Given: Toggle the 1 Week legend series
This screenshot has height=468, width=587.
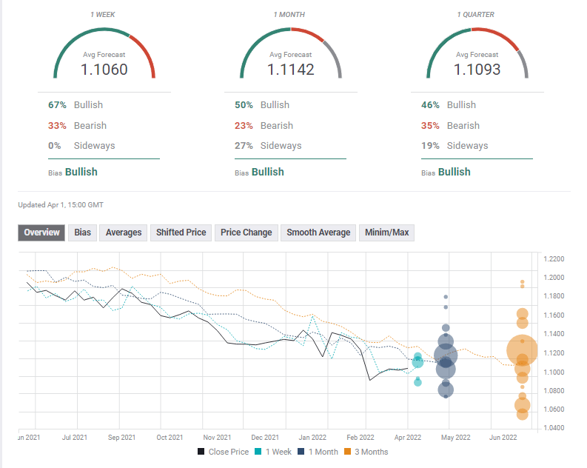Looking at the screenshot, I should click(275, 452).
